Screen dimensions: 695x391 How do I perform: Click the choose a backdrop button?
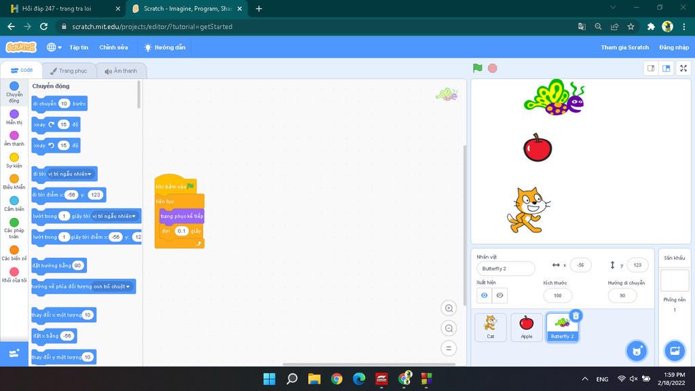click(675, 351)
